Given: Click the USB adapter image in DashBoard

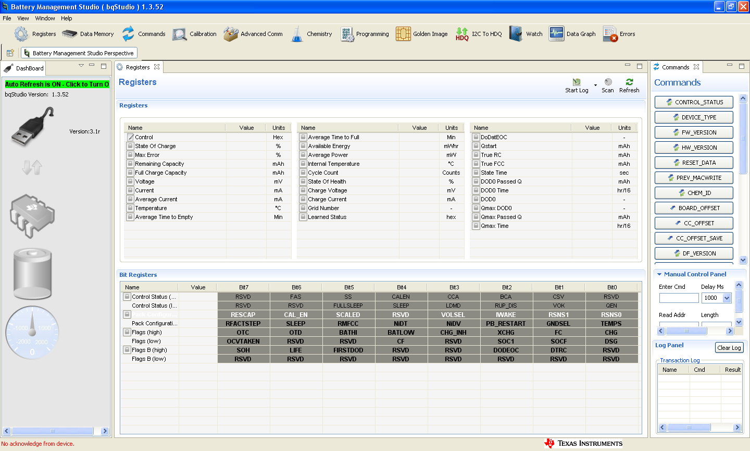Looking at the screenshot, I should coord(33,126).
